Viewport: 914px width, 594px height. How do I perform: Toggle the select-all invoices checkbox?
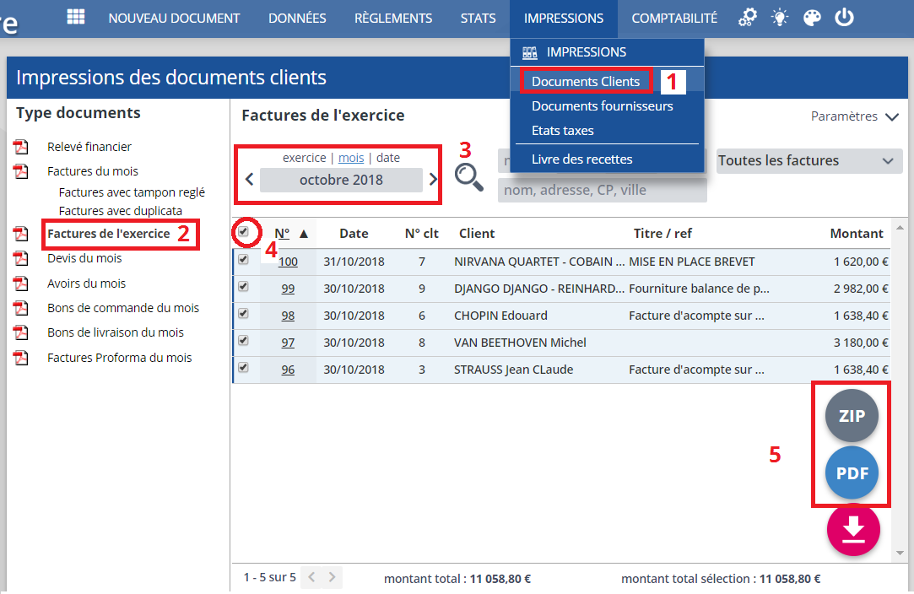tap(244, 231)
